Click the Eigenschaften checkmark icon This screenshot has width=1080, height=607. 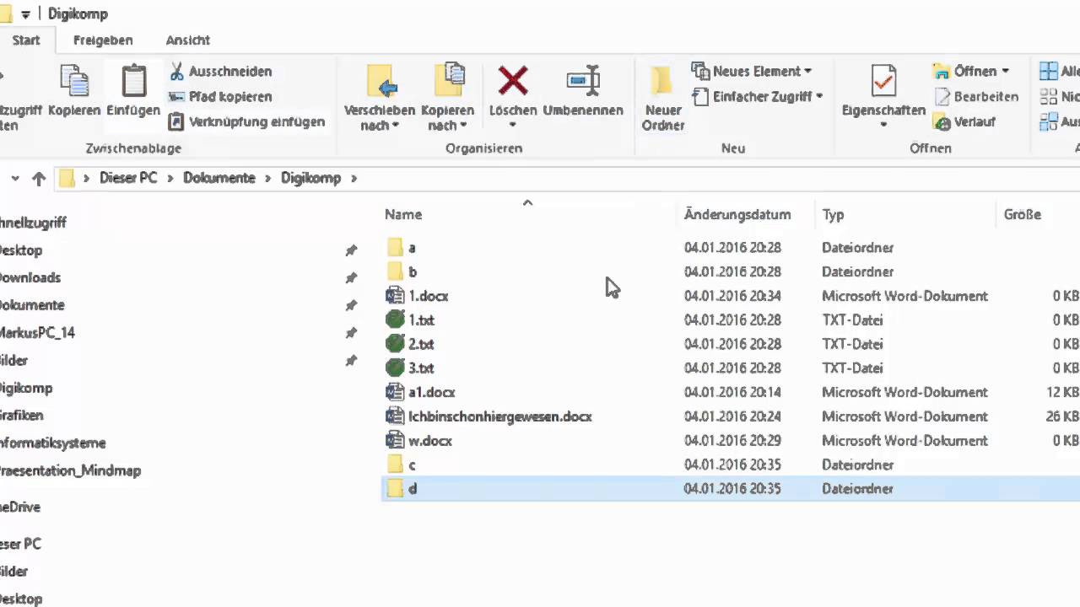(x=883, y=81)
